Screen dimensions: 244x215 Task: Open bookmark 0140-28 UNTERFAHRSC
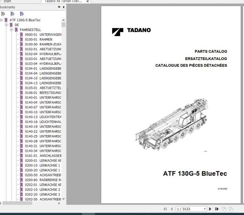pos(43,141)
